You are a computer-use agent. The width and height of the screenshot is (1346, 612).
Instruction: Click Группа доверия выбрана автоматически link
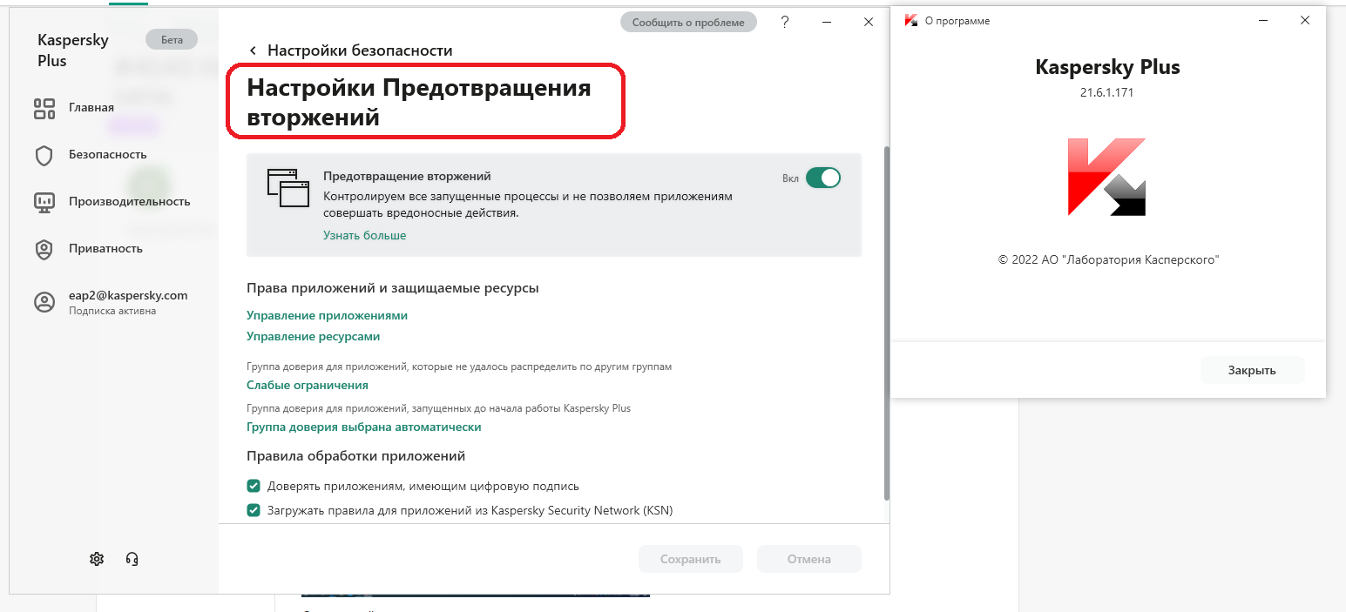[363, 427]
